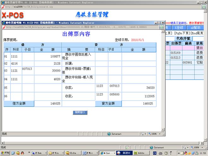This screenshot has width=208, height=156.
Task: Open the Windows Explorer folder taskbar group
Action: 56,153
